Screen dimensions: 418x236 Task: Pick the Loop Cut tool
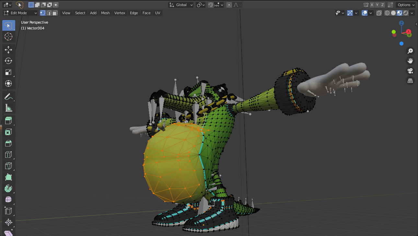point(8,155)
